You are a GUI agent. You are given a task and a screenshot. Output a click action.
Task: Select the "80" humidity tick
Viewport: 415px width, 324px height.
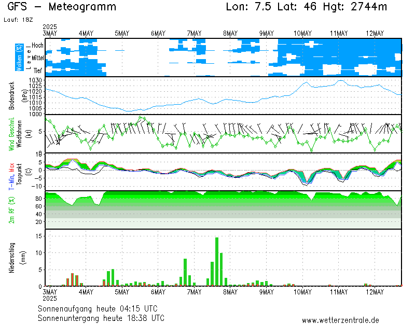pos(38,199)
